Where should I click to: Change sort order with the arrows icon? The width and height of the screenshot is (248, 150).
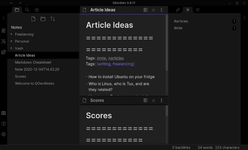pyautogui.click(x=53, y=19)
